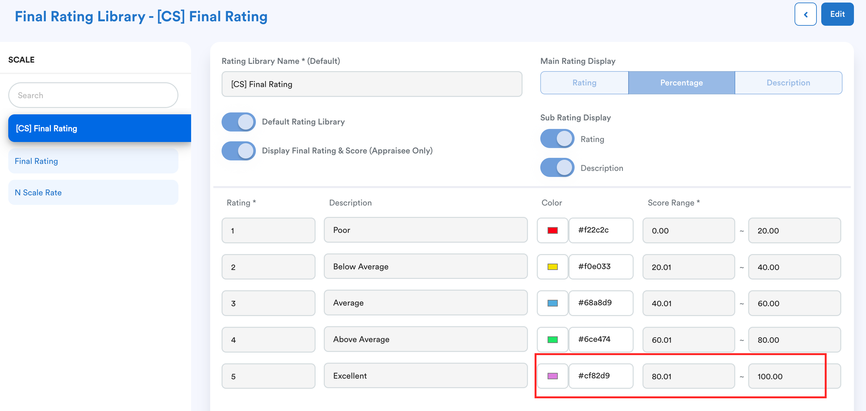
Task: Open the red Poor color swatch
Action: [x=552, y=230]
